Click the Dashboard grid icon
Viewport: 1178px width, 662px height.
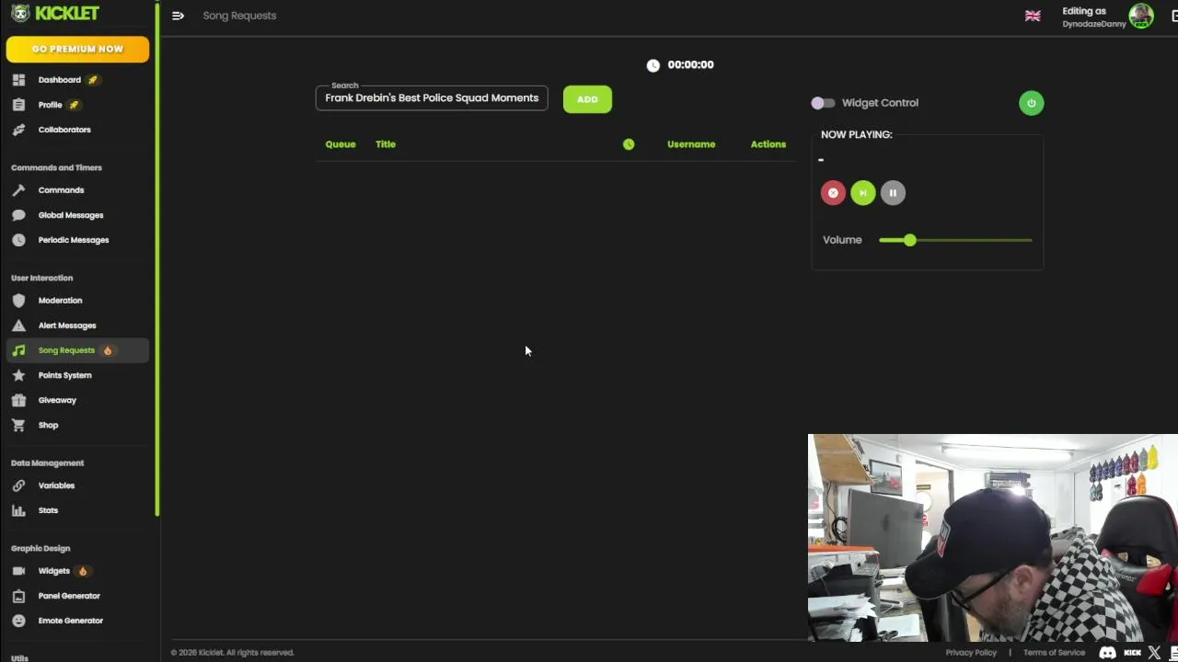[18, 80]
